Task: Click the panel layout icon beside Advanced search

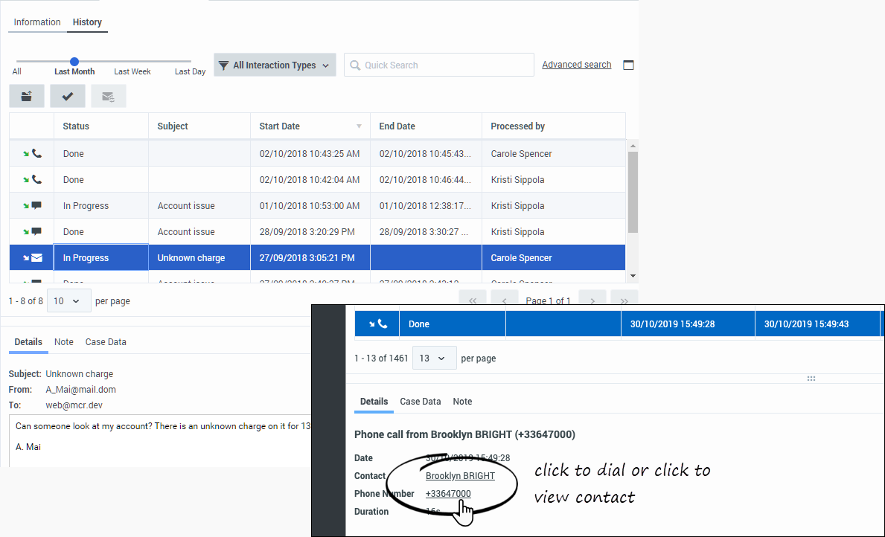Action: pyautogui.click(x=628, y=65)
